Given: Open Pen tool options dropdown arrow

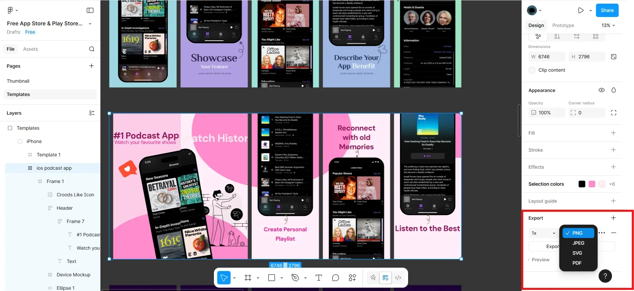Looking at the screenshot, I should 305,278.
